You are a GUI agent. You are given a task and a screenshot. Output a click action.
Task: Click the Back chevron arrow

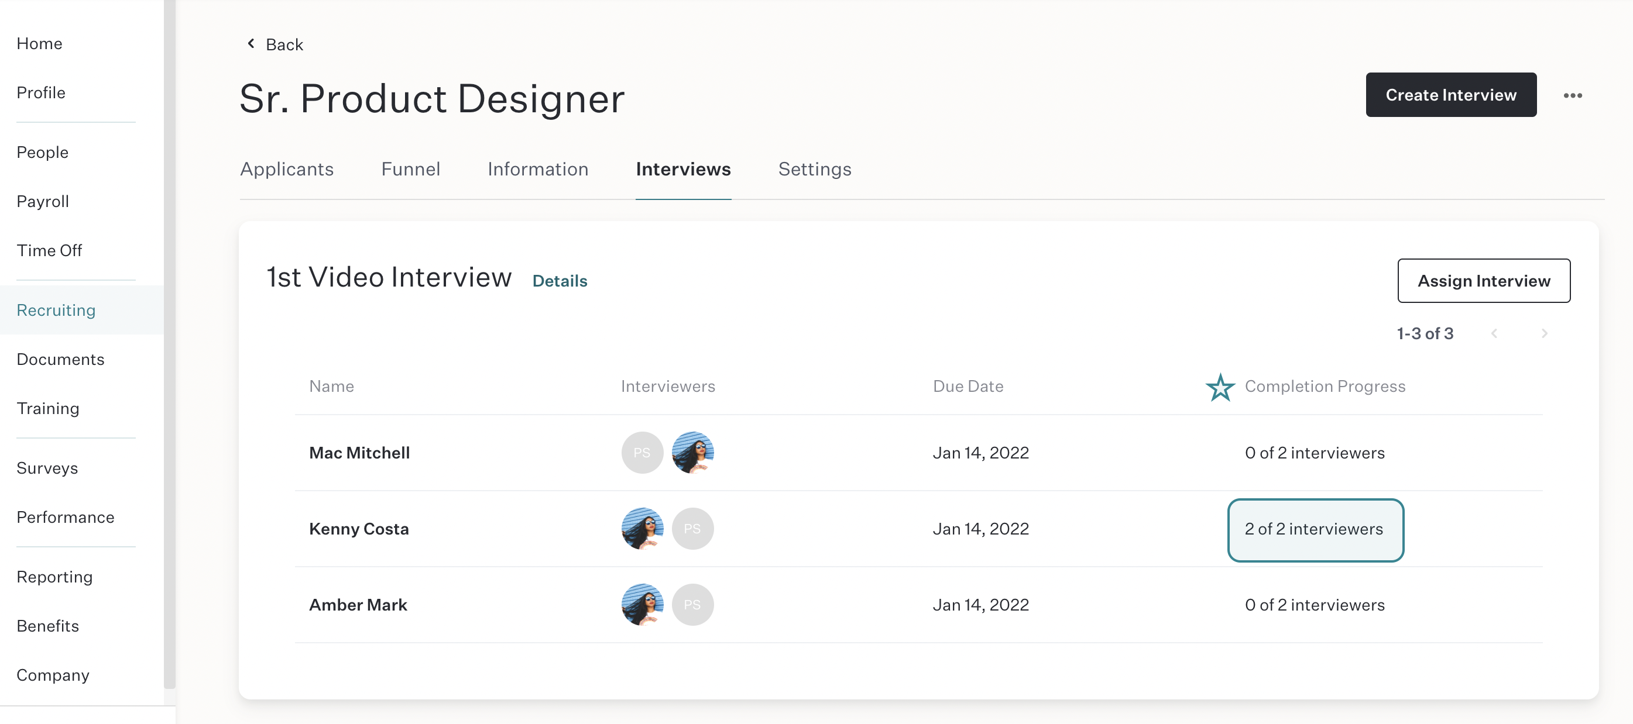click(x=251, y=44)
